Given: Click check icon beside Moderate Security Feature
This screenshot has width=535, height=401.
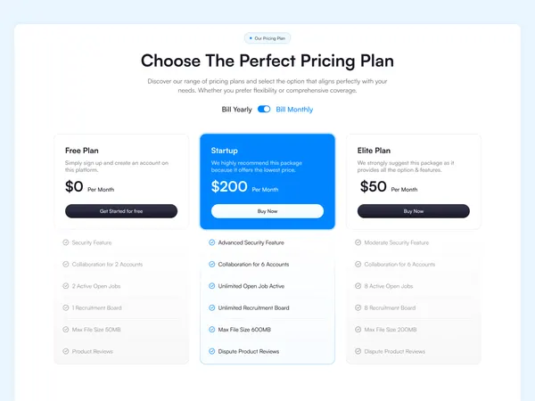Looking at the screenshot, I should tap(358, 242).
